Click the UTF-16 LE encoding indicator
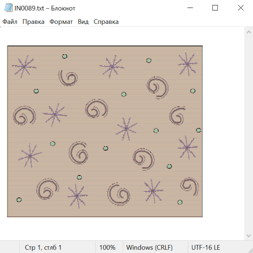This screenshot has width=253, height=253. (206, 247)
